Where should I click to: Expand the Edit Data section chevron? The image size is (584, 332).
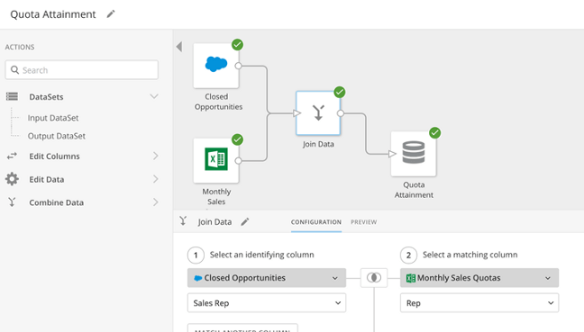156,179
